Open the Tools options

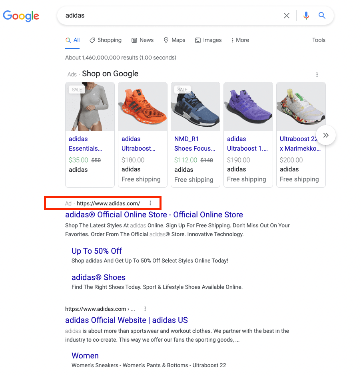(x=319, y=40)
